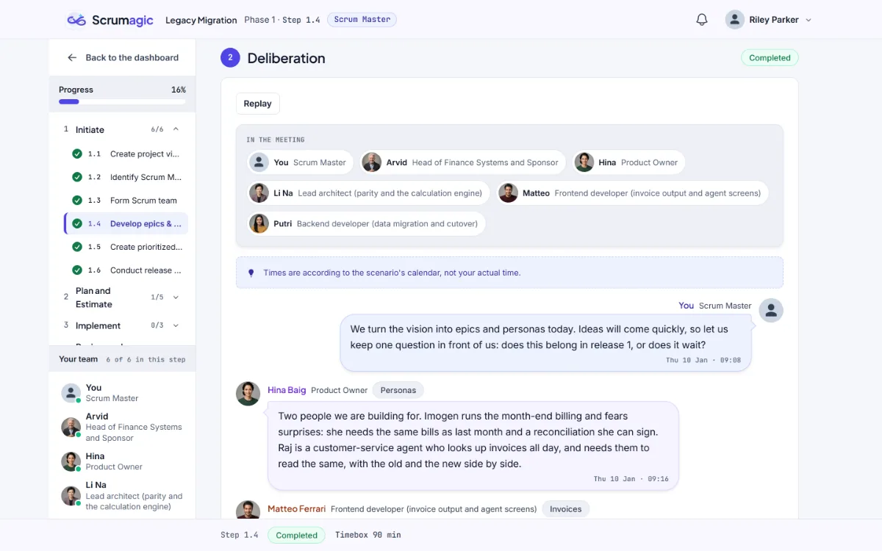The height and width of the screenshot is (551, 882).
Task: Click the lightbulb icon in the times notice
Action: pyautogui.click(x=251, y=273)
